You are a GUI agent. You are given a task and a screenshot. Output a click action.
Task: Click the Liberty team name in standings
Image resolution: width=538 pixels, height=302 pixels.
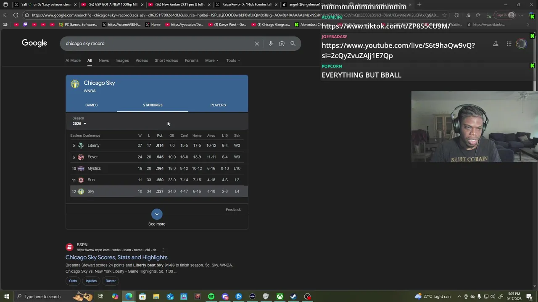click(x=93, y=146)
